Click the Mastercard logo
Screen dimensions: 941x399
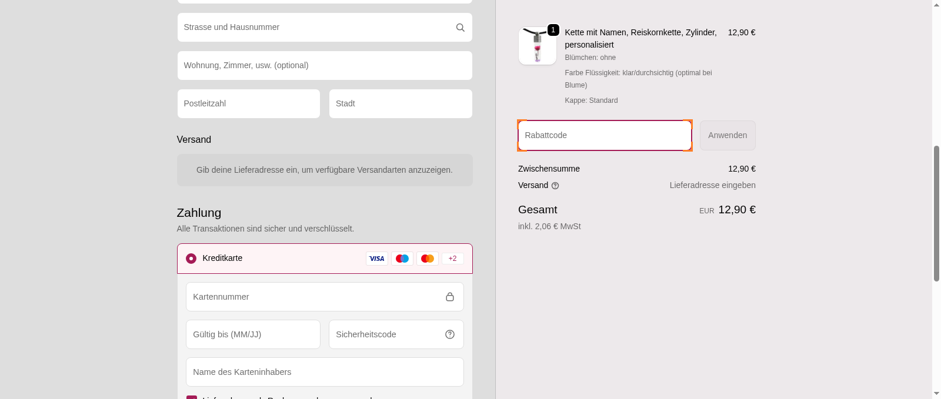coord(428,259)
